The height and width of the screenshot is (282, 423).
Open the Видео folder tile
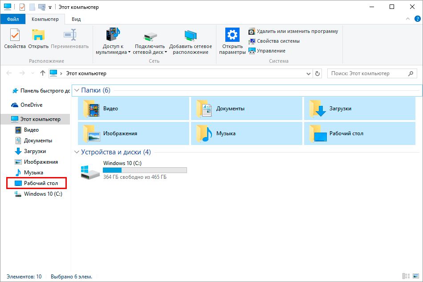[134, 109]
